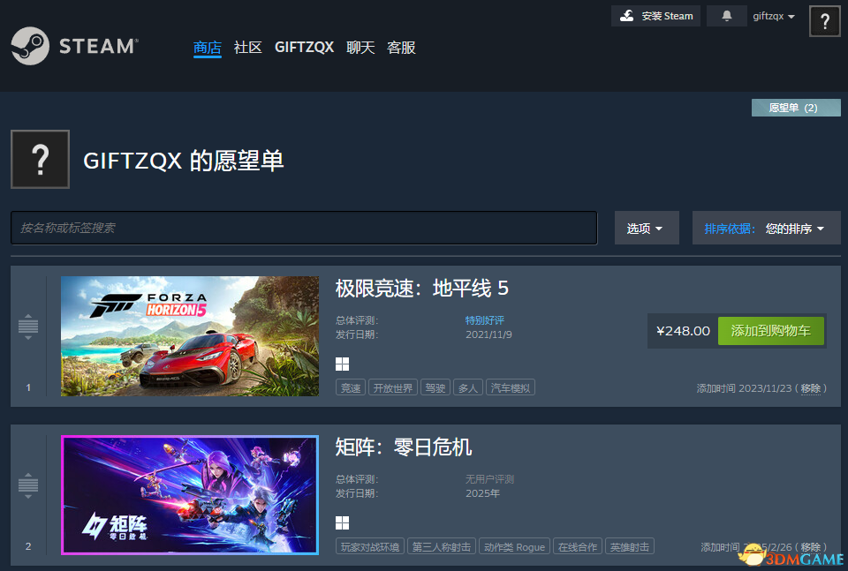Click drag handle for 矩阵：零日危机
848x571 pixels.
point(28,485)
